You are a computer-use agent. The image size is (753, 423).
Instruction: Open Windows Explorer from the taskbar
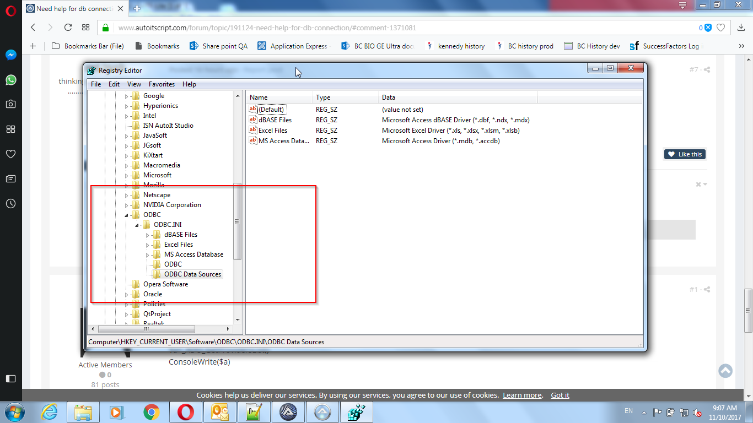83,411
